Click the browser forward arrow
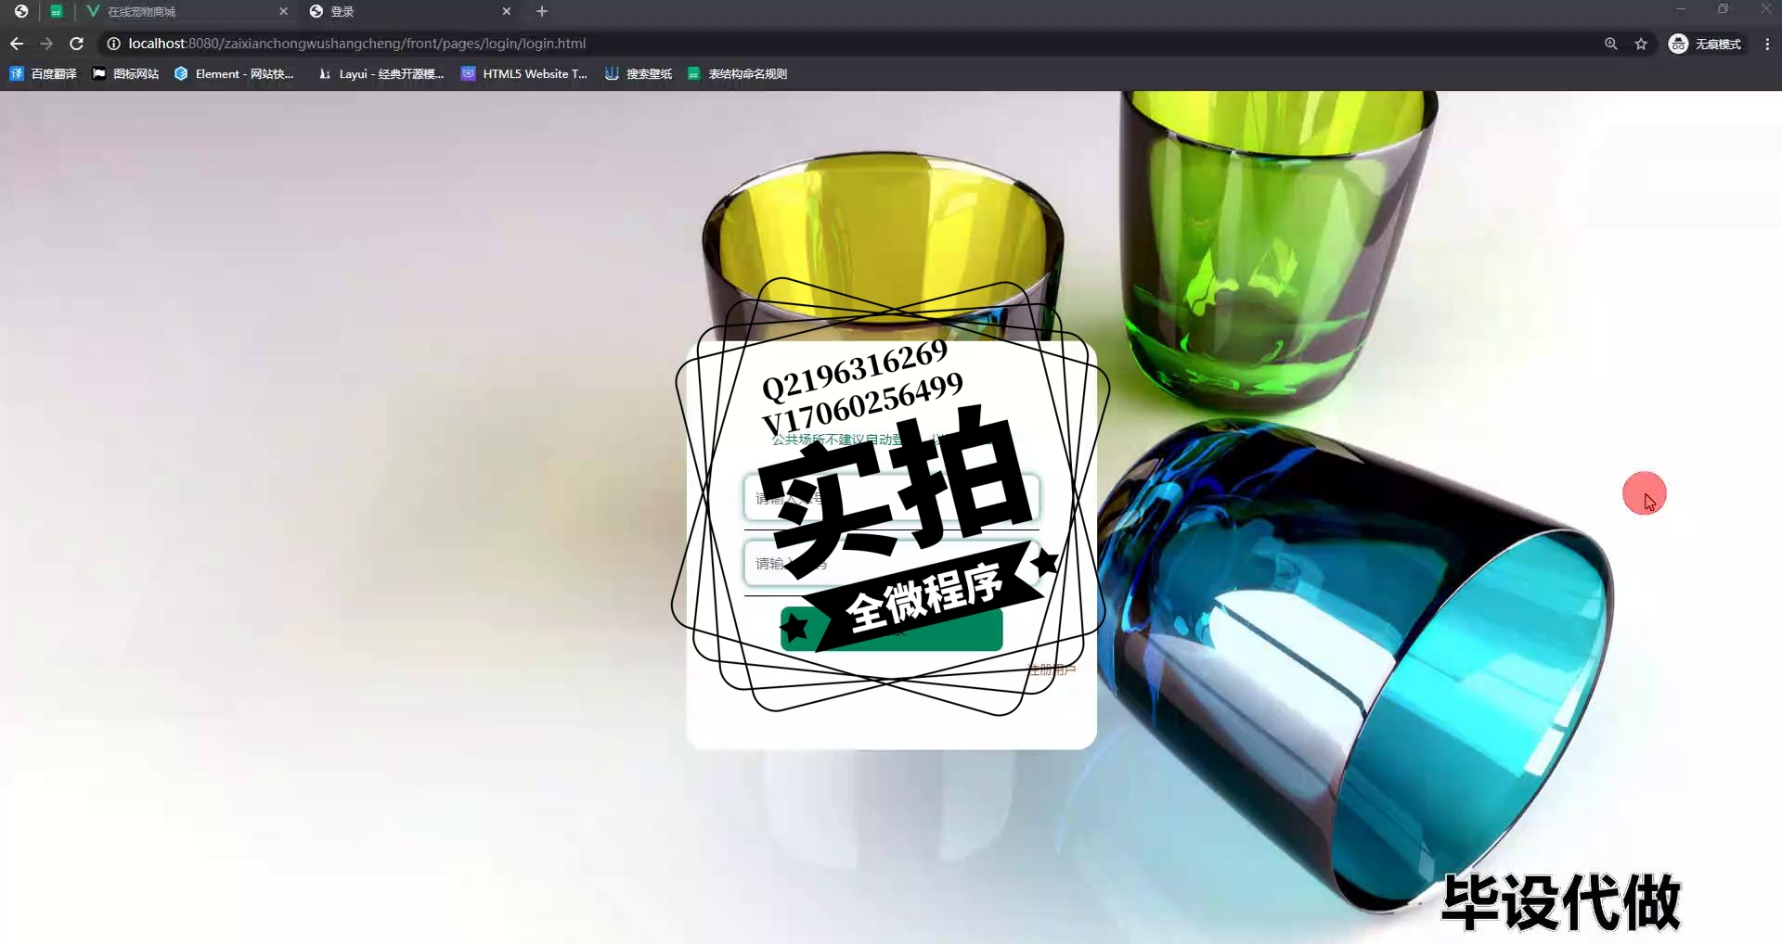The width and height of the screenshot is (1782, 944). coord(46,44)
